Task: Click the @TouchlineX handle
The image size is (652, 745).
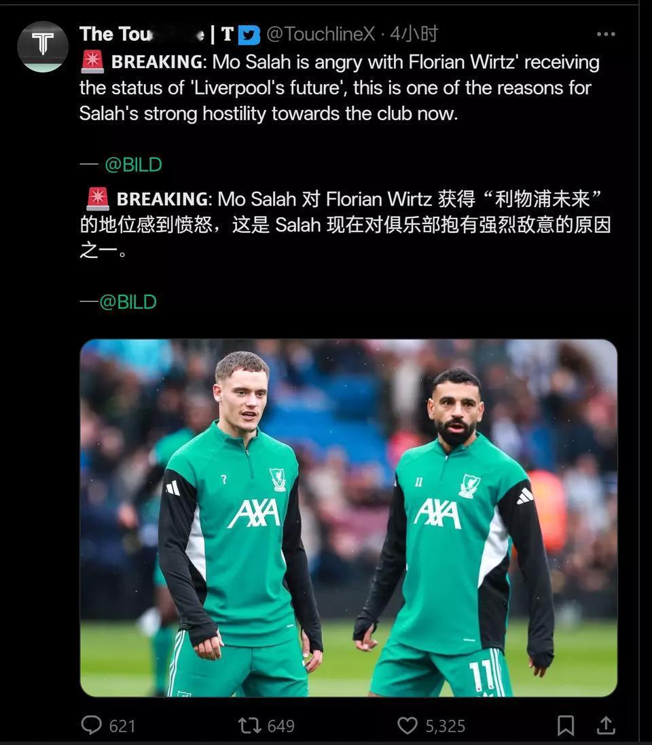Action: tap(321, 34)
